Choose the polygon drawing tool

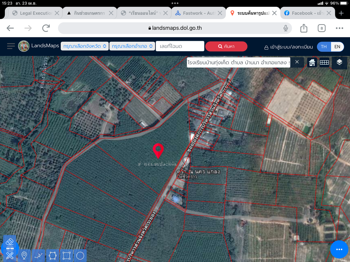coord(52,256)
